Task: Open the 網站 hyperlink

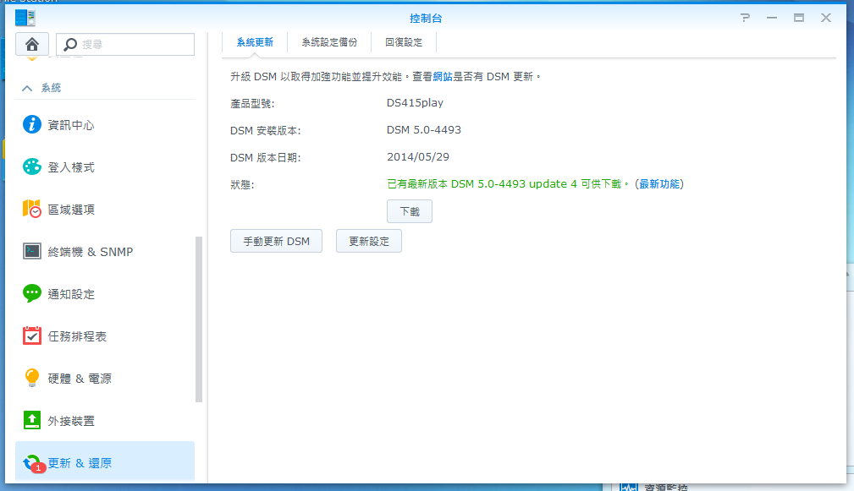Action: tap(443, 77)
